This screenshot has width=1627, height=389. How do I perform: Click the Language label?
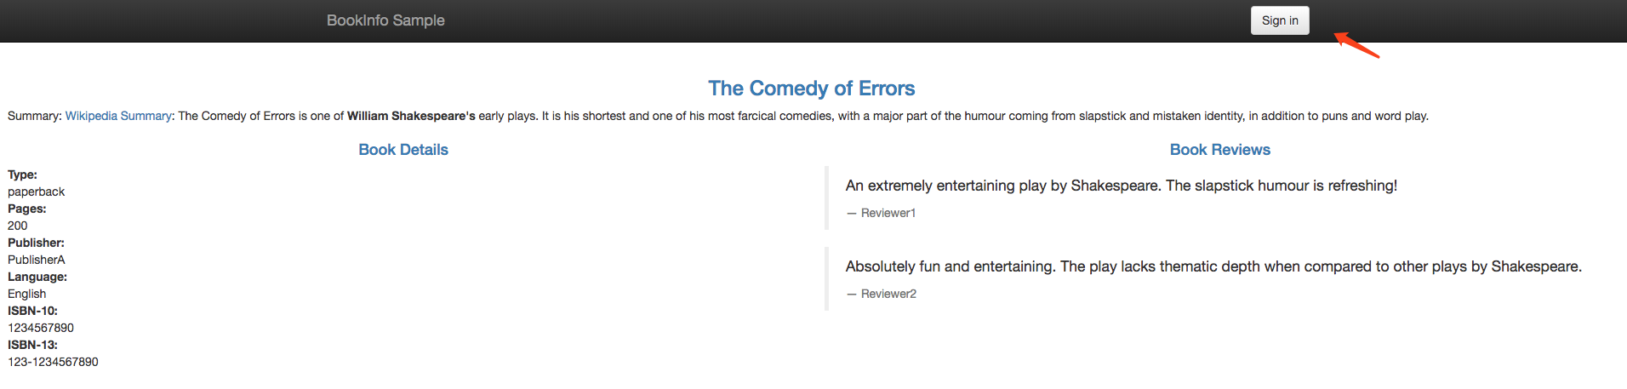coord(37,277)
